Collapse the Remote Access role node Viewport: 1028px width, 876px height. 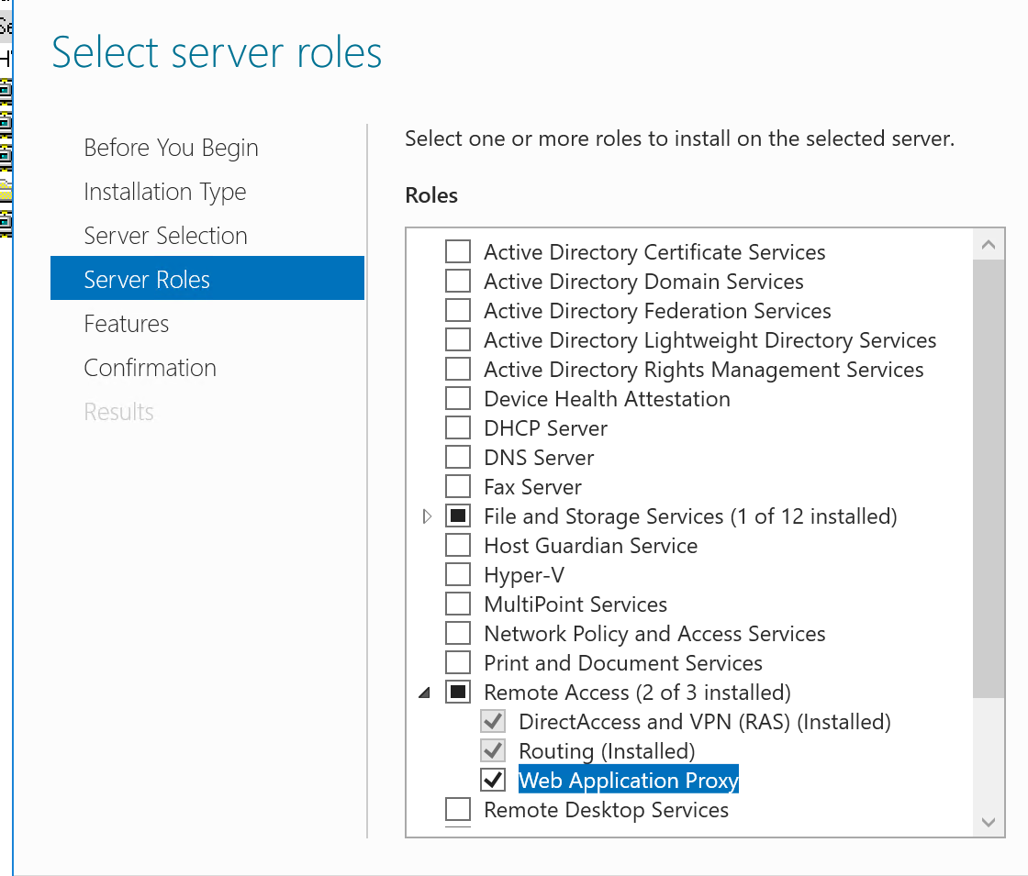coord(424,693)
